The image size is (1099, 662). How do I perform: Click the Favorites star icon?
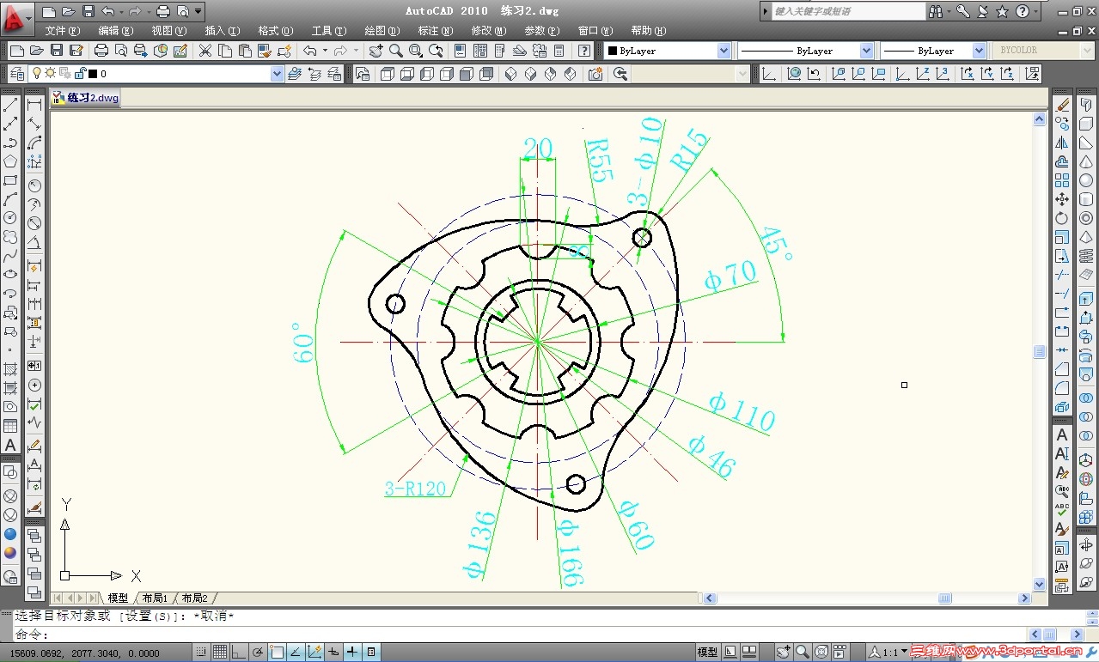click(x=1002, y=12)
